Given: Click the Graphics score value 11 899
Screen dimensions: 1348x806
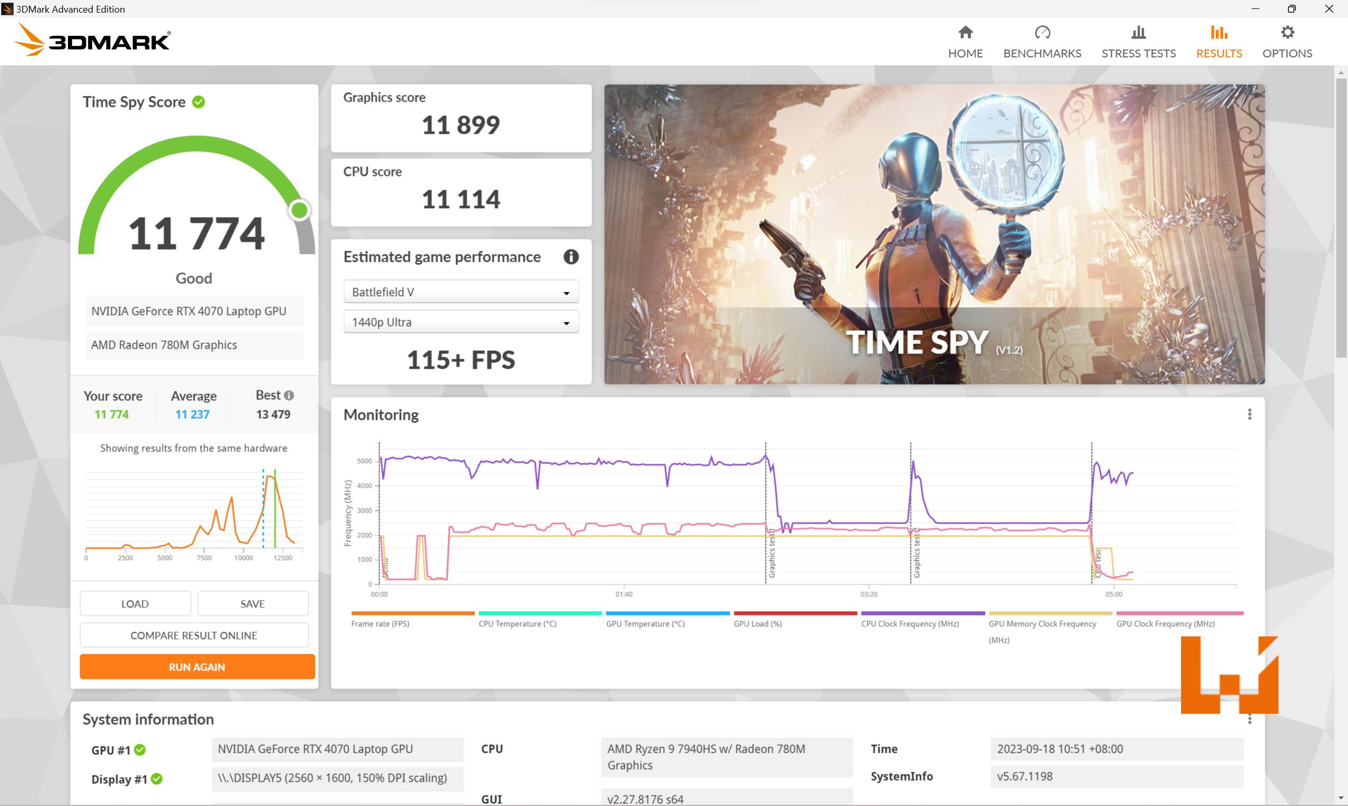Looking at the screenshot, I should pos(460,125).
